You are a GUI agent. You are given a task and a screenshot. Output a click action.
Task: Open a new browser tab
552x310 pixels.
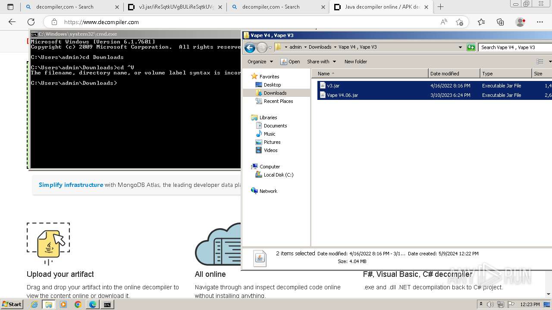click(440, 7)
